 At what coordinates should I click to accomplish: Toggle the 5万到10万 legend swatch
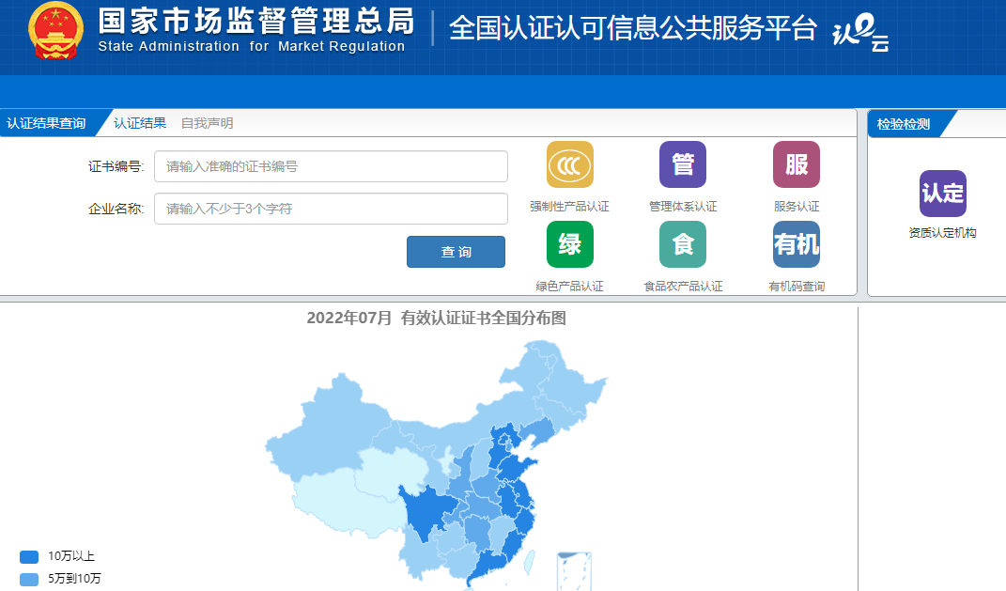pyautogui.click(x=29, y=579)
